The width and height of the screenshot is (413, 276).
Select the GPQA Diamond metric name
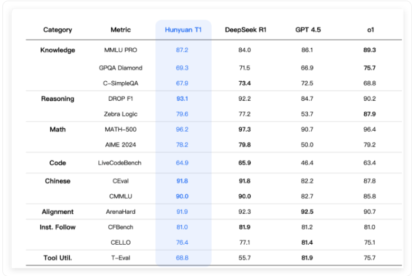click(x=121, y=68)
